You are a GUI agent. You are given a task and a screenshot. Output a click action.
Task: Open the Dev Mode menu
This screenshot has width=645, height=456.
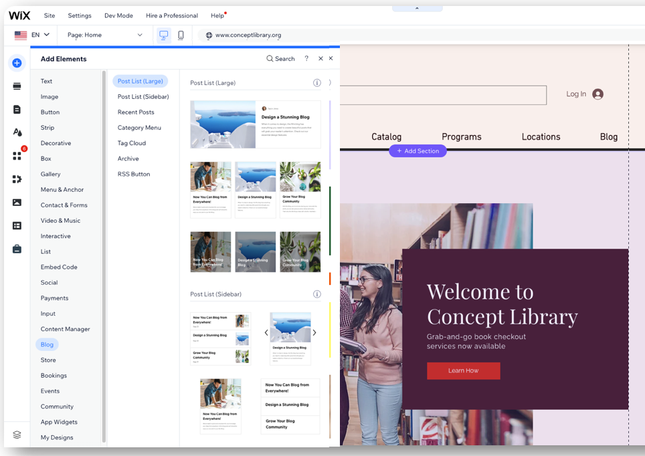click(x=118, y=15)
